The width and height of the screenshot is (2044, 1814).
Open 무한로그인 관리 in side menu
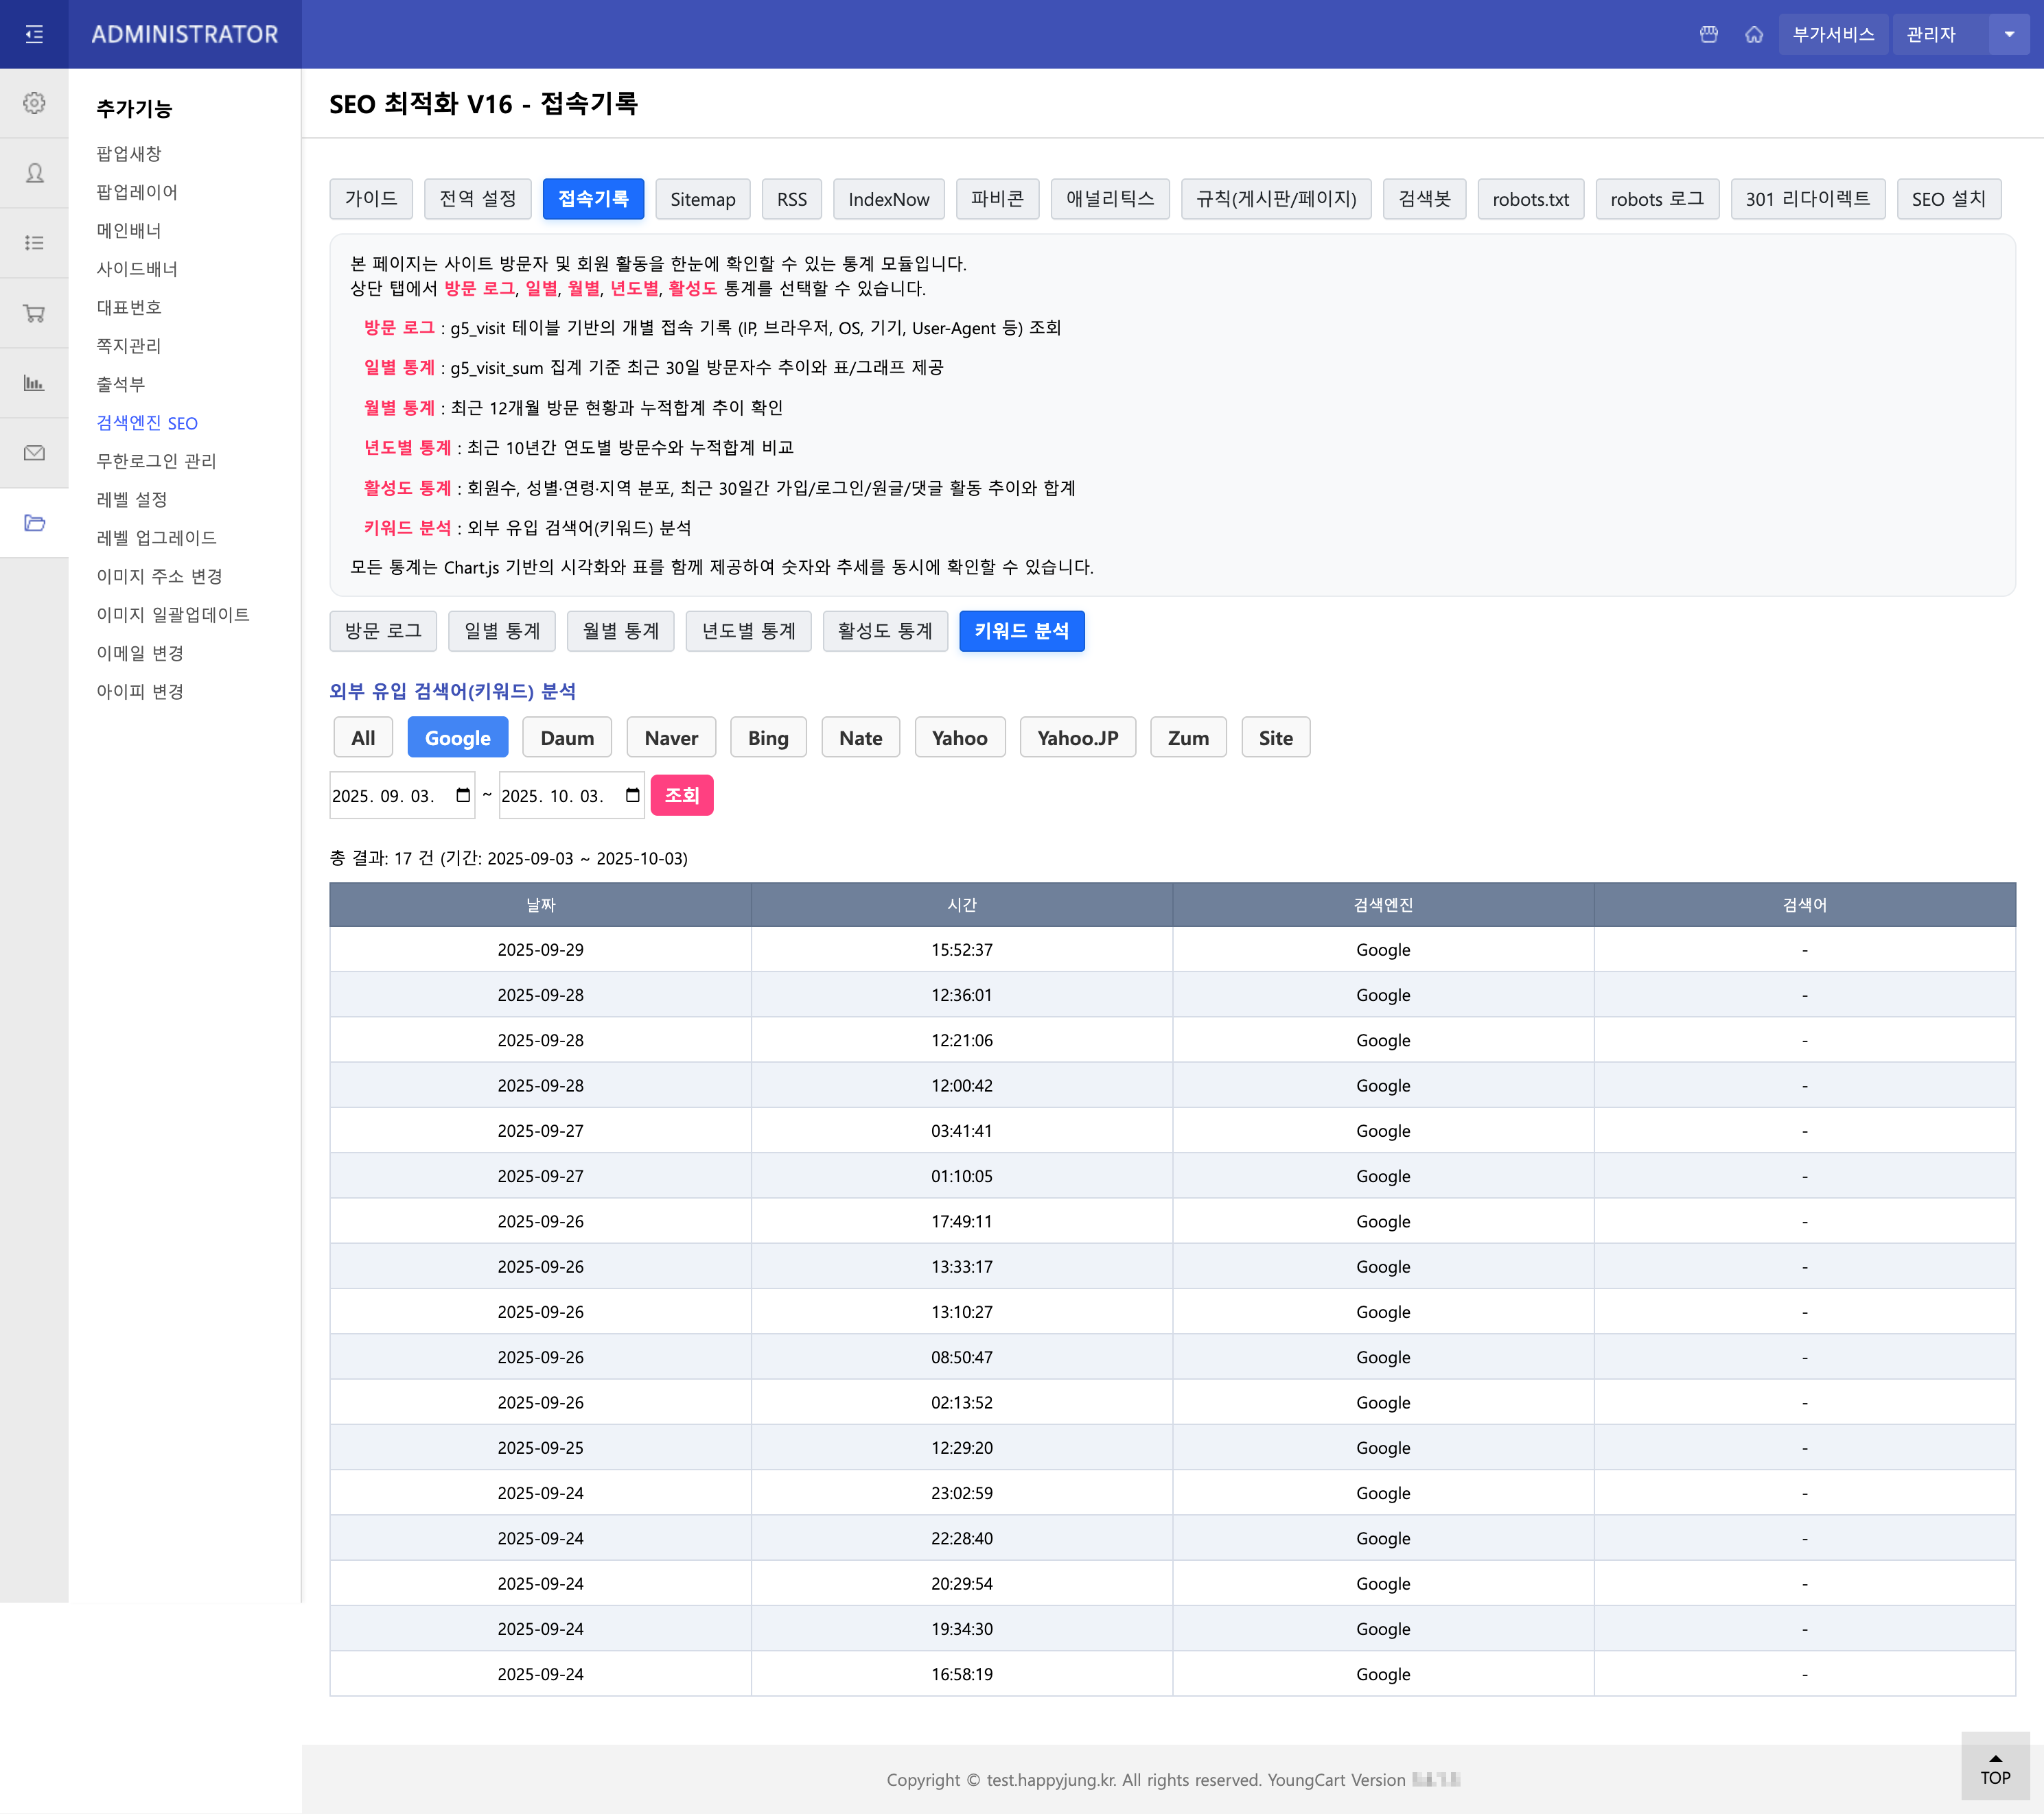156,461
